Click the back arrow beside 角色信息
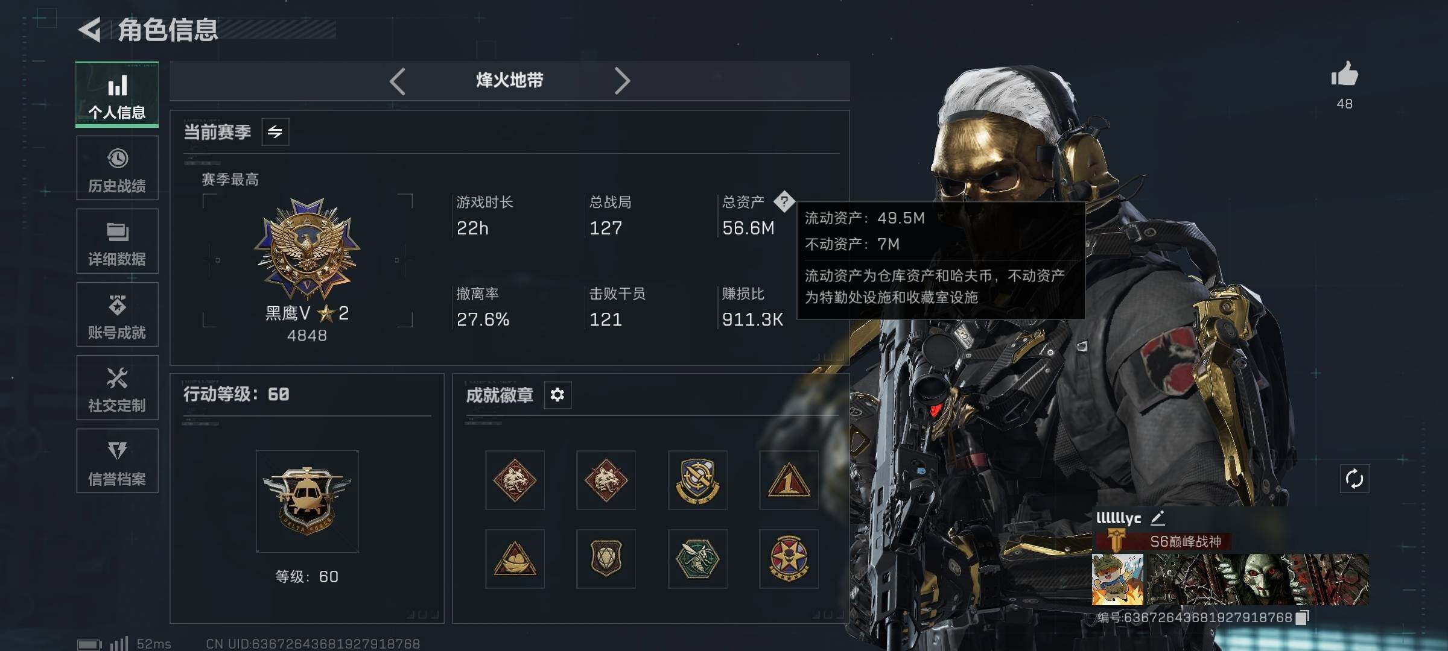The width and height of the screenshot is (1448, 651). [x=90, y=30]
